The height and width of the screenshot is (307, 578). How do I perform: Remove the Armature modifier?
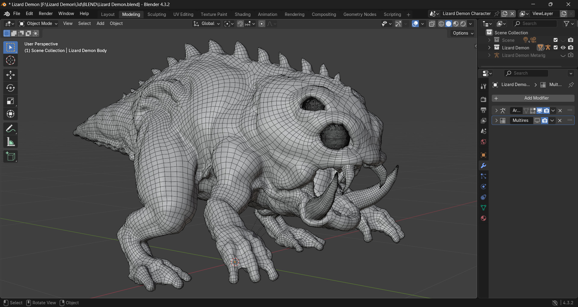pyautogui.click(x=560, y=110)
